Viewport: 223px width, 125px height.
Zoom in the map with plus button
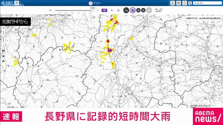pos(3,28)
